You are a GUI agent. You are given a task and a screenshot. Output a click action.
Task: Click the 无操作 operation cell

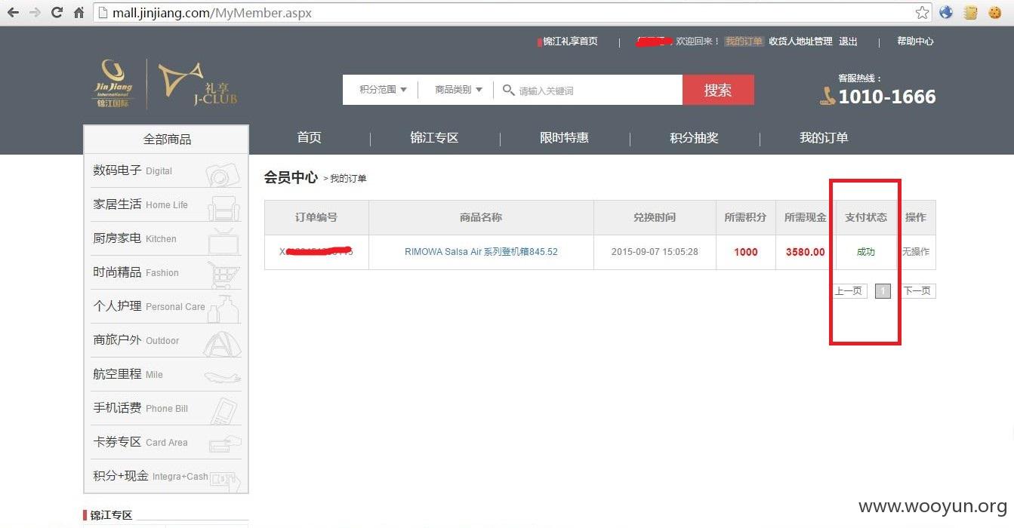click(x=916, y=252)
